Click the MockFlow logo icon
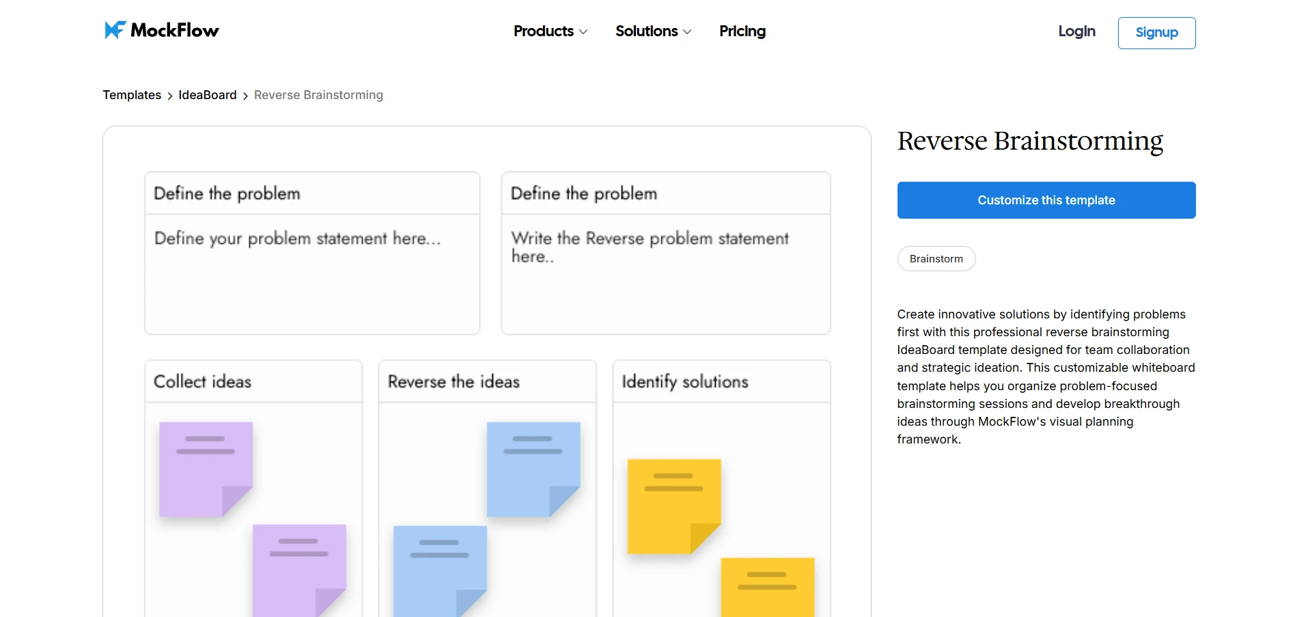The width and height of the screenshot is (1295, 617). (115, 29)
